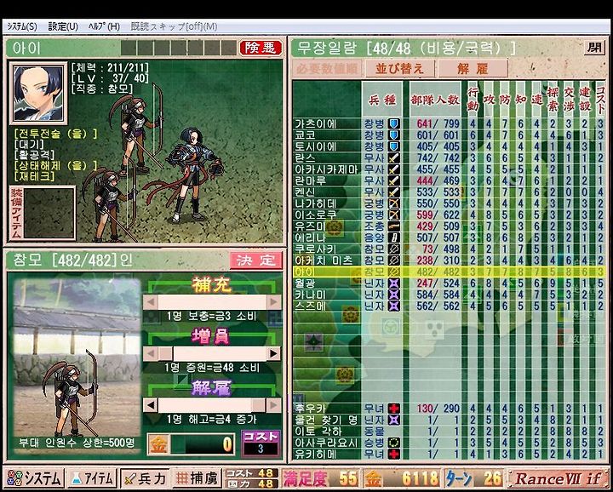
Task: Select the 란마루 sword class icon
Action: [394, 181]
